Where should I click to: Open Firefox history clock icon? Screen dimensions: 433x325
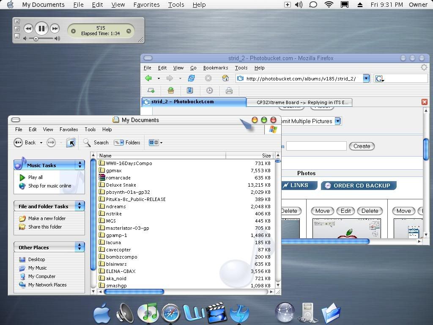click(x=210, y=91)
